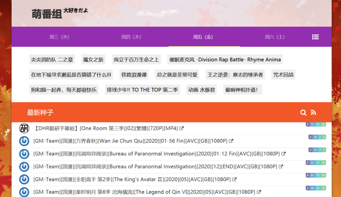Click the search magnifier icon
The width and height of the screenshot is (341, 197).
pyautogui.click(x=303, y=113)
